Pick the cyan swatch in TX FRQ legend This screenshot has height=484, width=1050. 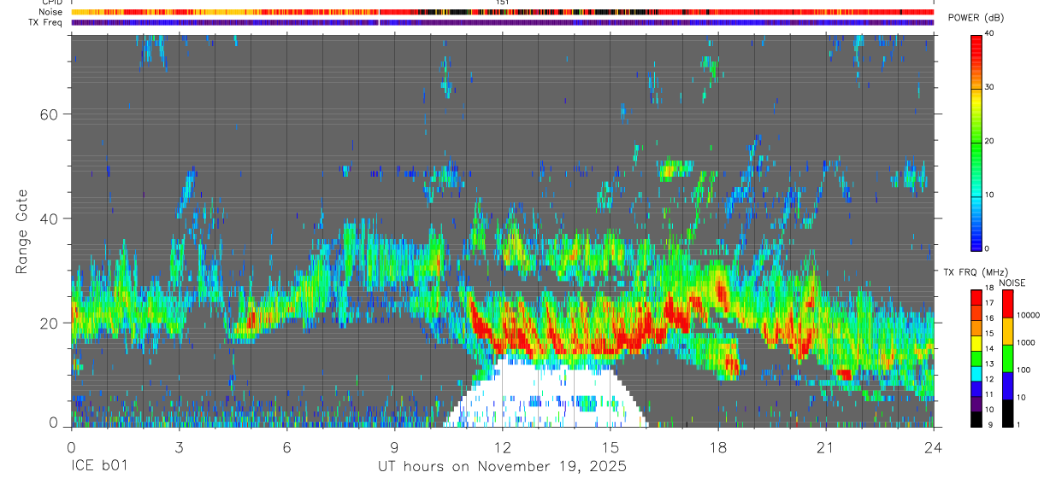976,373
